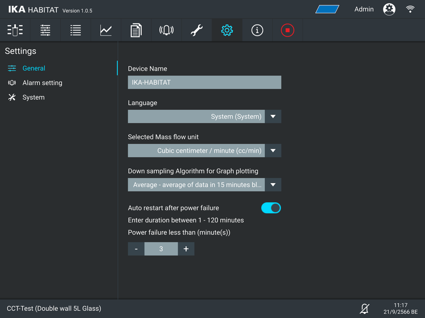Click the power failure minutes value field
Image resolution: width=425 pixels, height=318 pixels.
tap(161, 249)
